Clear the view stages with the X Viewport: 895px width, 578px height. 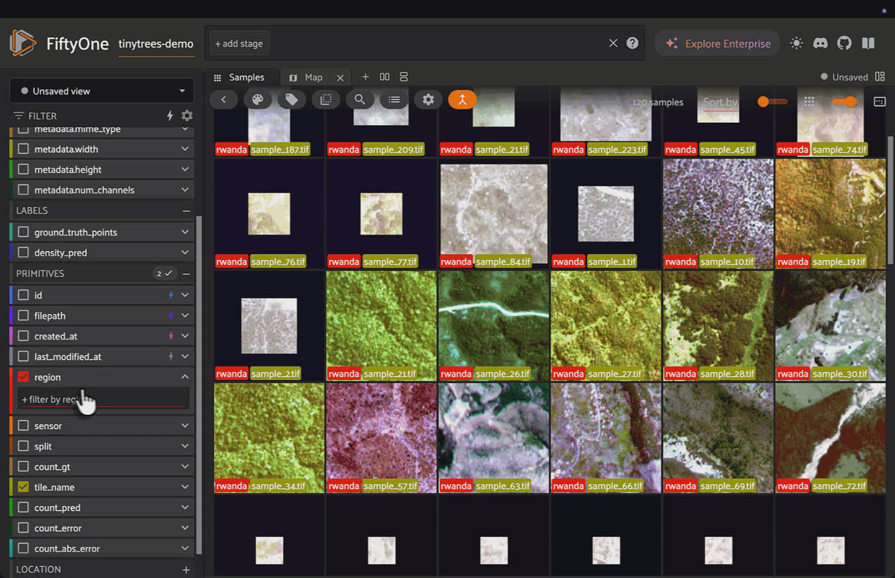pos(613,43)
